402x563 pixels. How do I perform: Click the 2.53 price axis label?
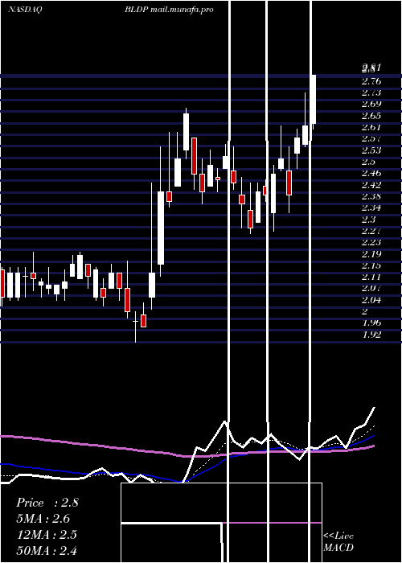(x=371, y=150)
